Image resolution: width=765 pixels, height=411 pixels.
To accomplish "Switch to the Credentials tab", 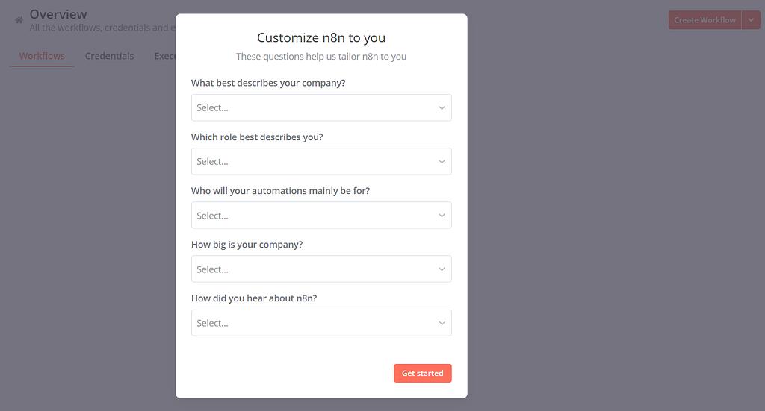I will (110, 56).
